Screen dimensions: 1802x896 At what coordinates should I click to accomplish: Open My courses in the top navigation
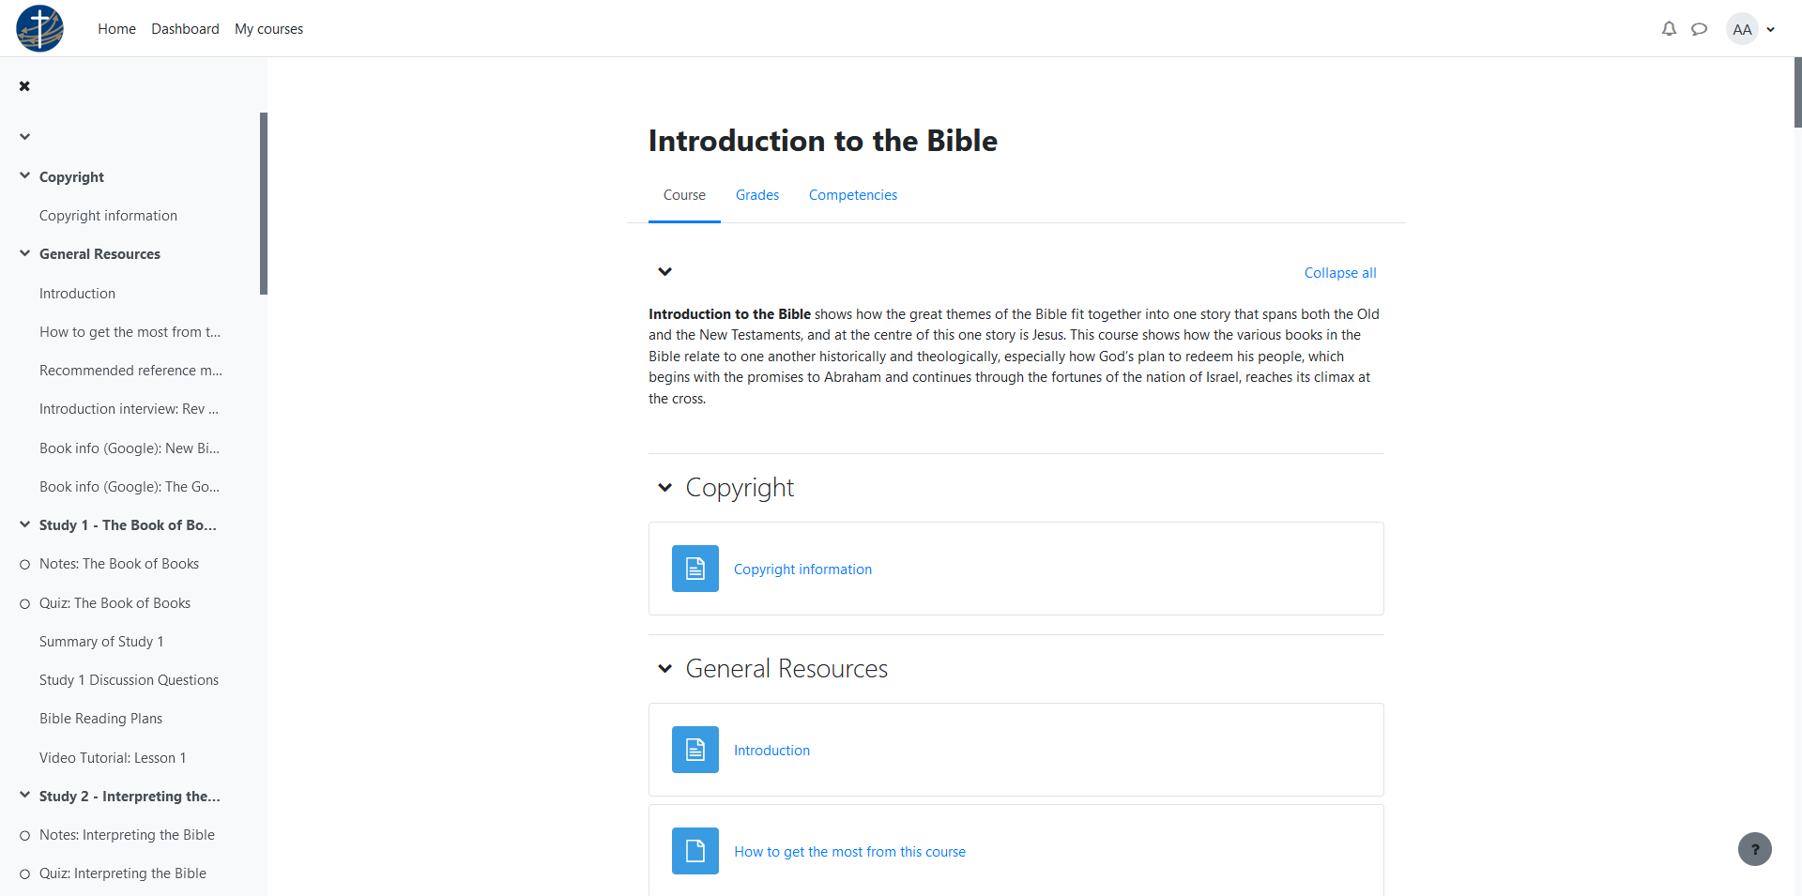pos(268,29)
